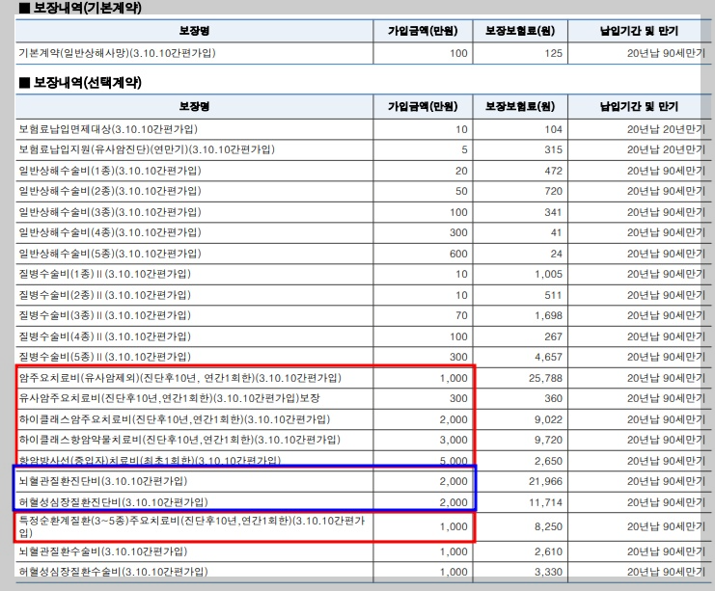Click coverage amount 3,000 in the 하이클래스항암약물치료비 row
This screenshot has width=715, height=591.
454,441
